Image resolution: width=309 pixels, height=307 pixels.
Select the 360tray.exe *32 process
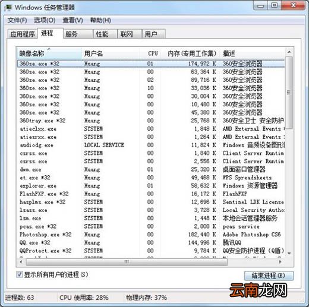click(x=151, y=121)
